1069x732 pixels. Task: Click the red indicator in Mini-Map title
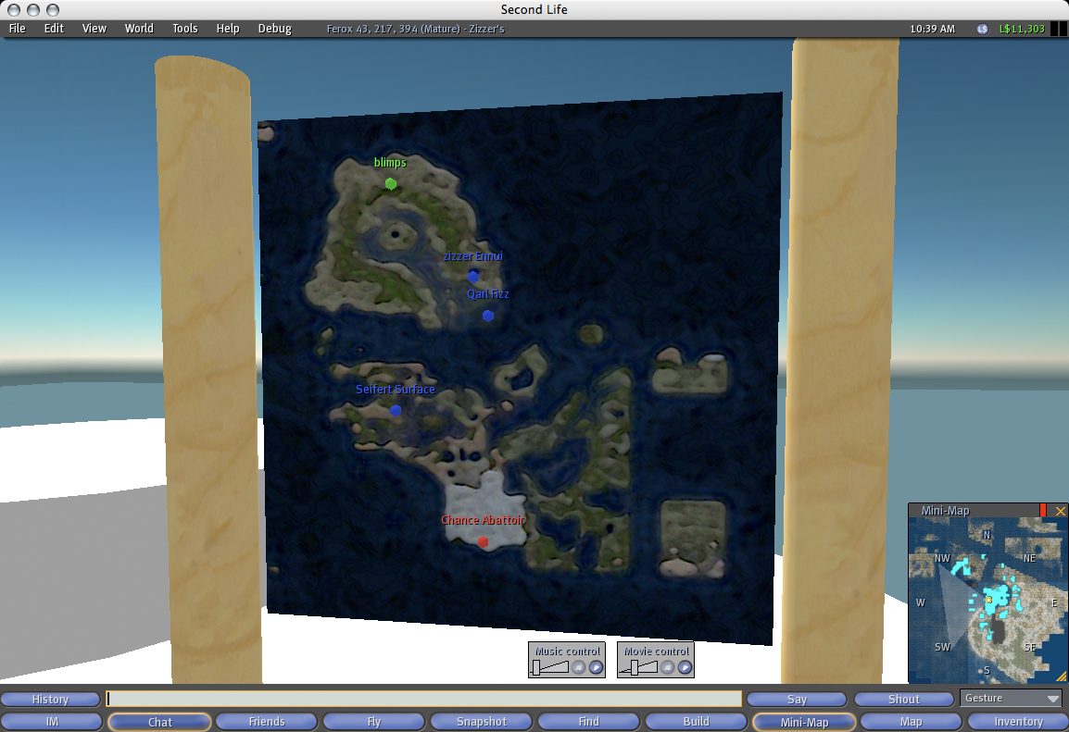pyautogui.click(x=1042, y=510)
